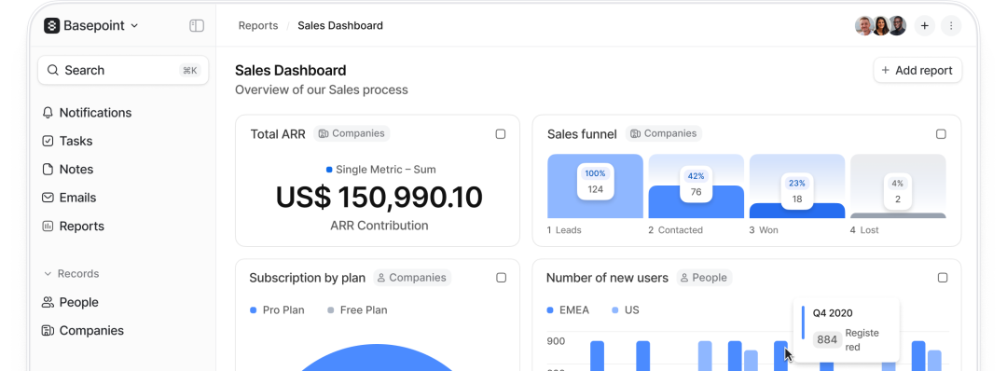The height and width of the screenshot is (371, 1007).
Task: Open Notifications in the sidebar
Action: (95, 113)
